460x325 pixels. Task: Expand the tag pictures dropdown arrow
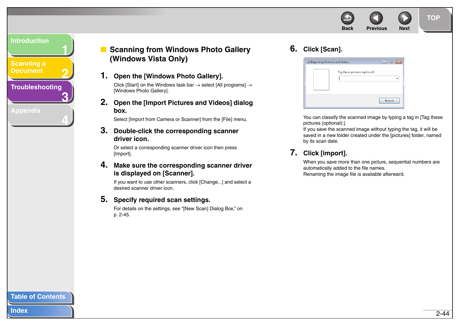point(397,79)
